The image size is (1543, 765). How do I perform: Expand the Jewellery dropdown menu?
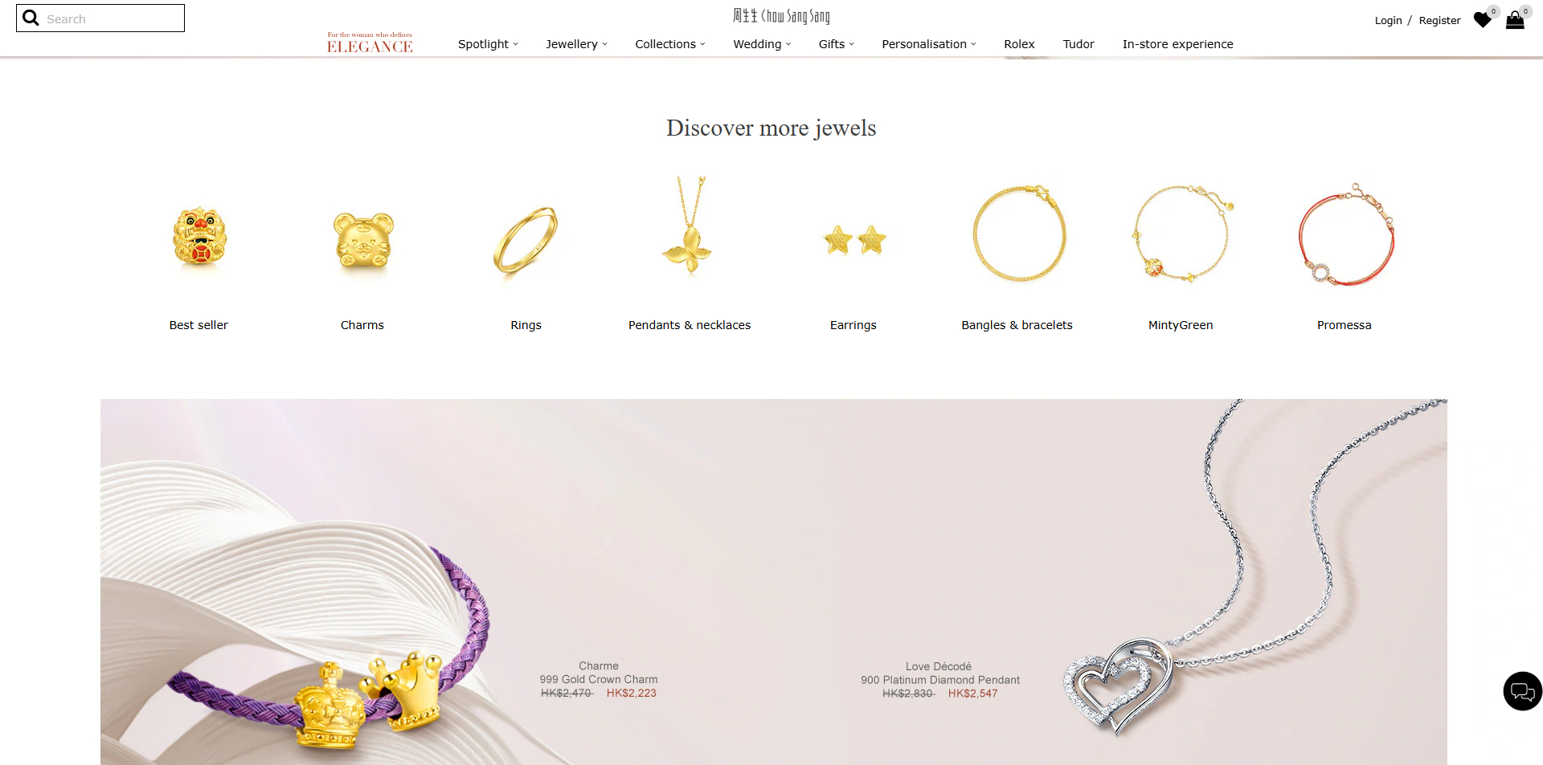(x=576, y=44)
